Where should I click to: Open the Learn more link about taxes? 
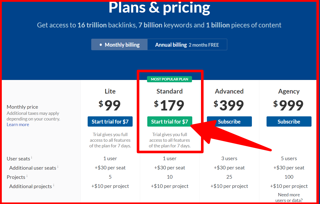click(x=18, y=125)
